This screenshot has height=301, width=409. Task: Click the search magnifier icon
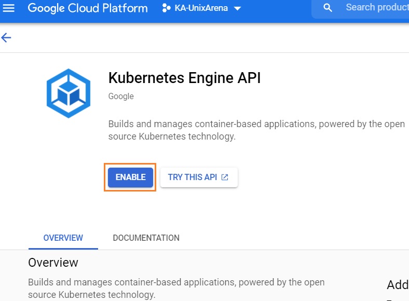(328, 8)
